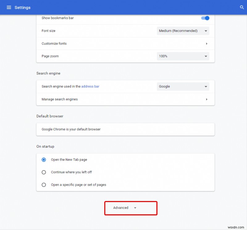
Task: Select Continue where you left off
Action: [x=44, y=172]
